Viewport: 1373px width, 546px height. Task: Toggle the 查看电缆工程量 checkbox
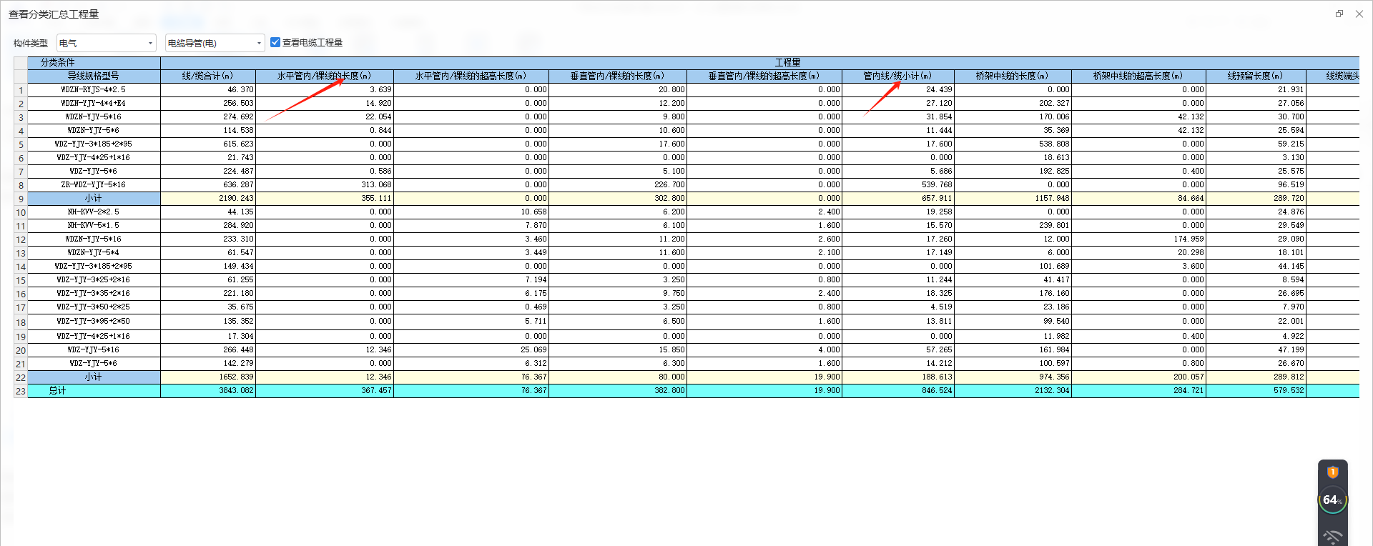pos(275,42)
